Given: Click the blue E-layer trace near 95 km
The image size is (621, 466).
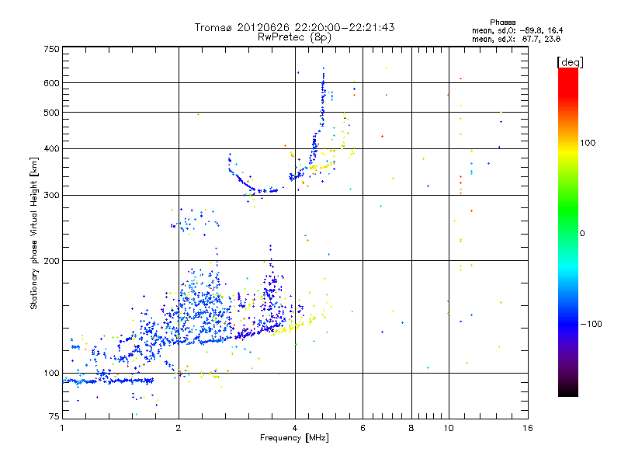Looking at the screenshot, I should (108, 381).
